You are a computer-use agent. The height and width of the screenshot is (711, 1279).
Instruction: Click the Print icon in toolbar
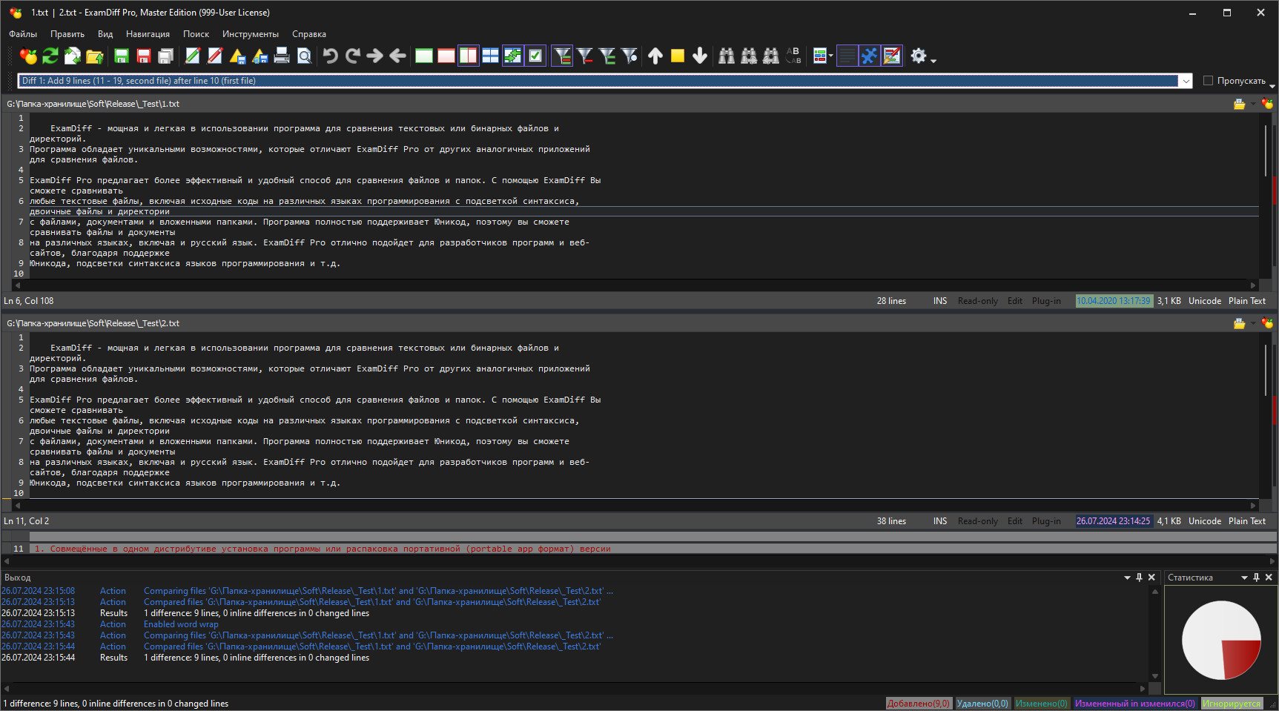282,56
